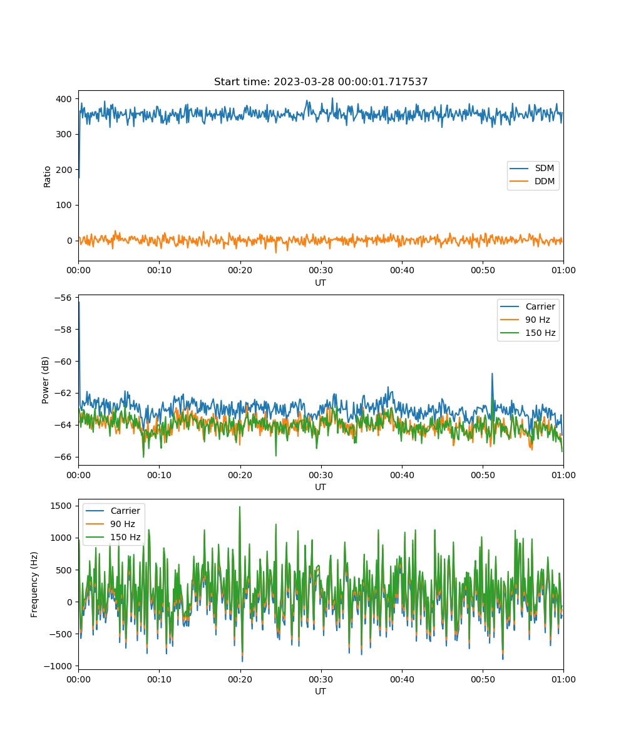Click the −60 tick on the Power axis
Screen dimensions: 626x752
64,362
